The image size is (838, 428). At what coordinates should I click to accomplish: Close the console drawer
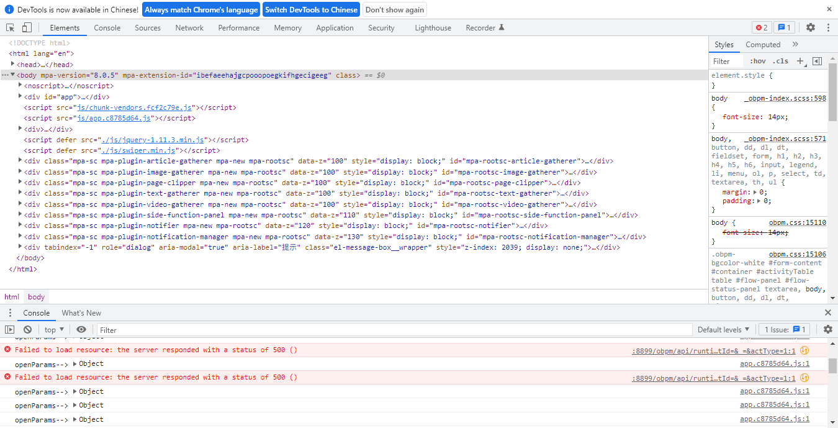[x=828, y=312]
